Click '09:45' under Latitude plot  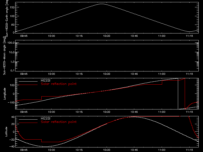[24, 150]
